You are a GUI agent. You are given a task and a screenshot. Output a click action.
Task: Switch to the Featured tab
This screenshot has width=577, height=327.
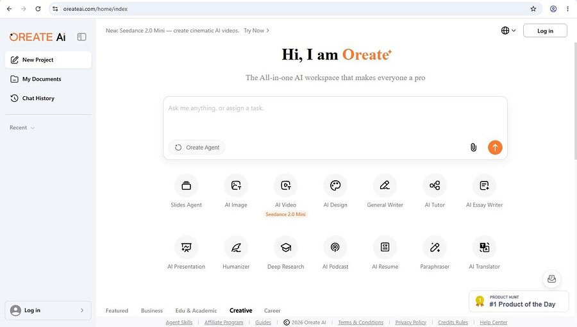[117, 310]
